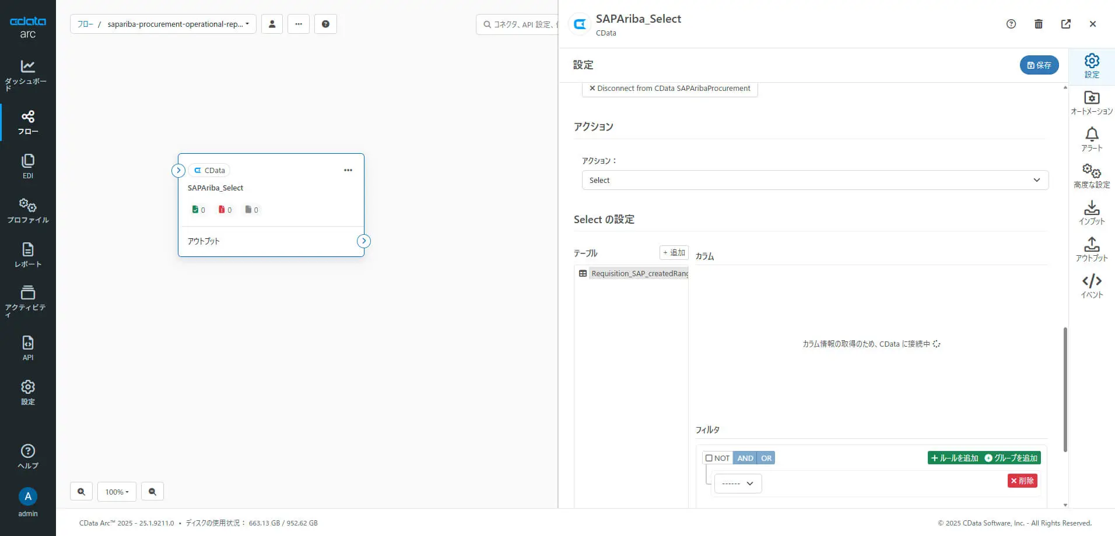Click the CData Arc logo
The width and height of the screenshot is (1115, 536).
tap(27, 27)
